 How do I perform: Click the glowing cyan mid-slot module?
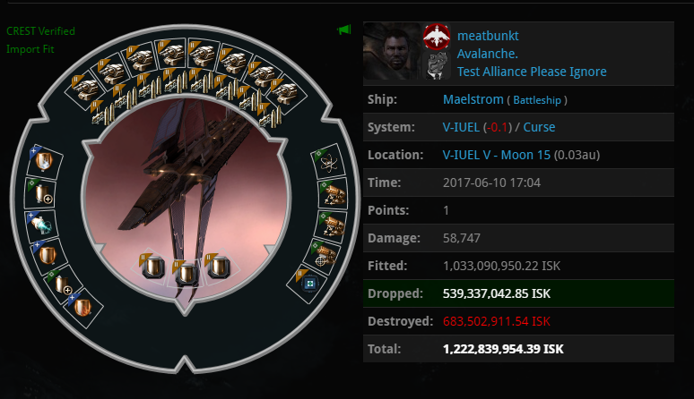tap(40, 225)
